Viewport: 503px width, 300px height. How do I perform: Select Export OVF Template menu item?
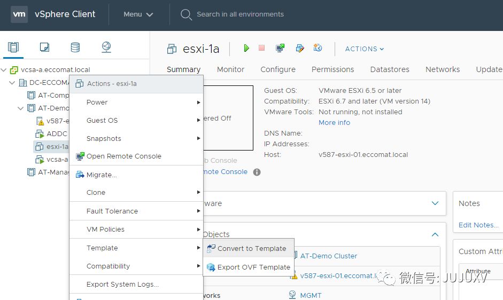coord(253,267)
